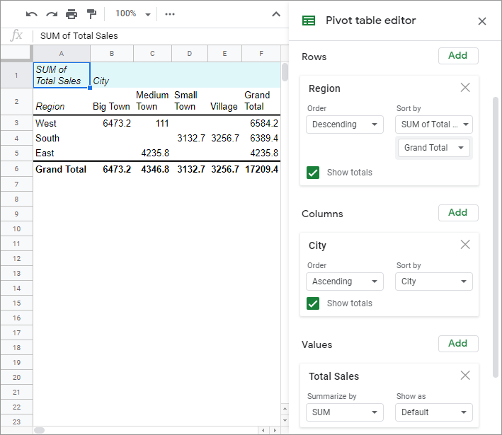Image resolution: width=502 pixels, height=435 pixels.
Task: Select column F header
Action: (261, 54)
